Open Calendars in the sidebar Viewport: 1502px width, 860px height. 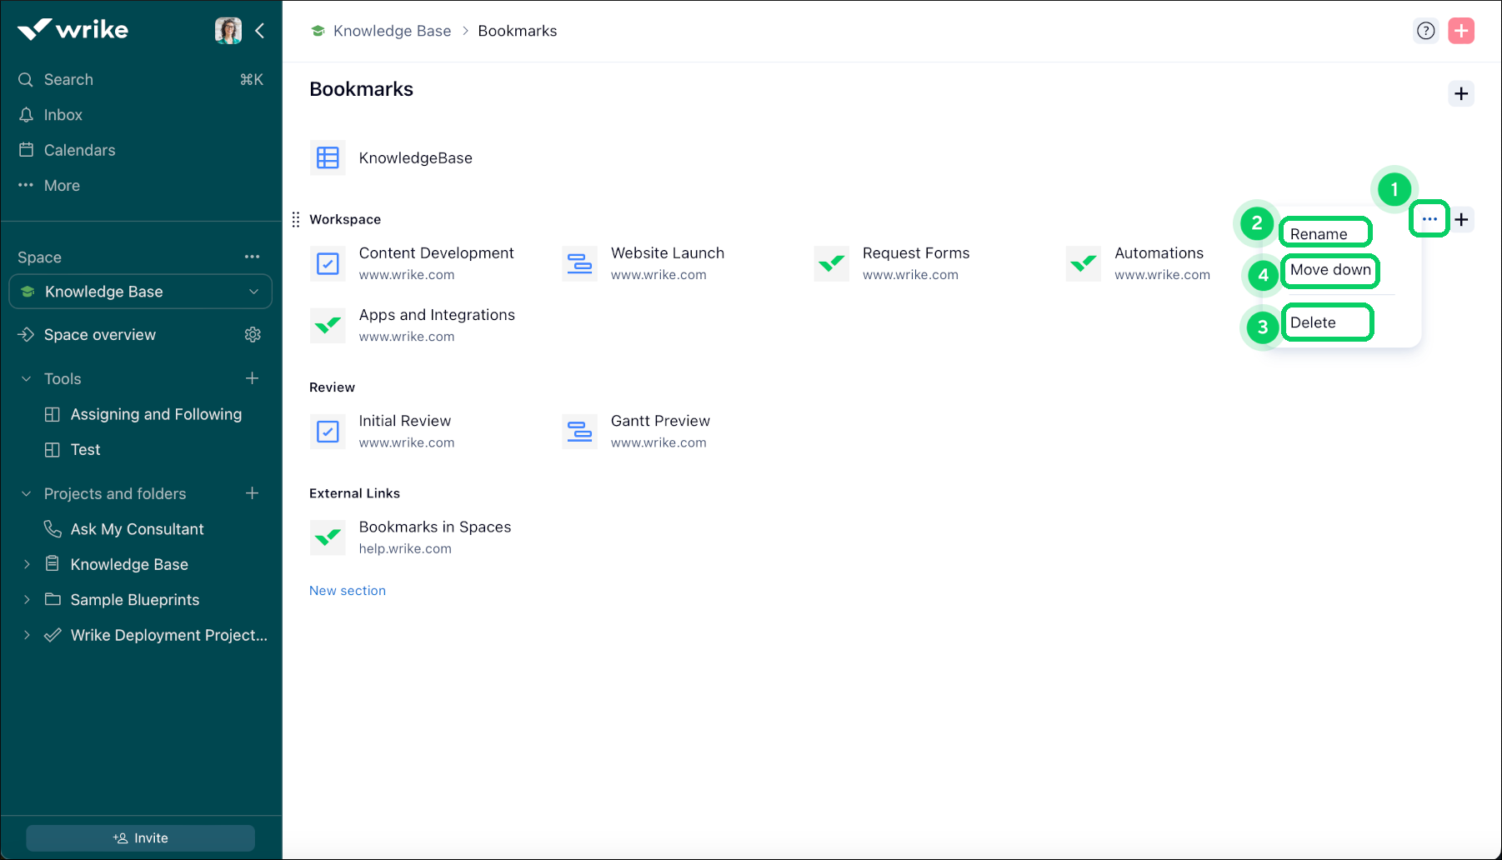(78, 150)
